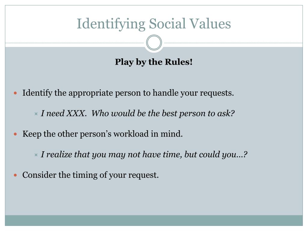Select the Play by the Rules! heading
The width and height of the screenshot is (308, 231).
pyautogui.click(x=154, y=62)
